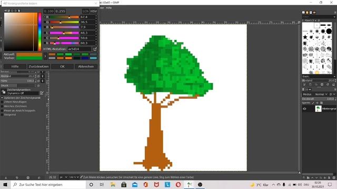This screenshot has width=337, height=189.
Task: Click the R value spinner arrows
Action: (96, 17)
